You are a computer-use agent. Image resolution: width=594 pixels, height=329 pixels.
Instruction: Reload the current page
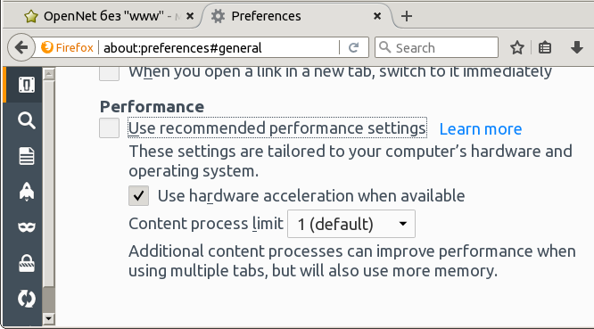[353, 48]
